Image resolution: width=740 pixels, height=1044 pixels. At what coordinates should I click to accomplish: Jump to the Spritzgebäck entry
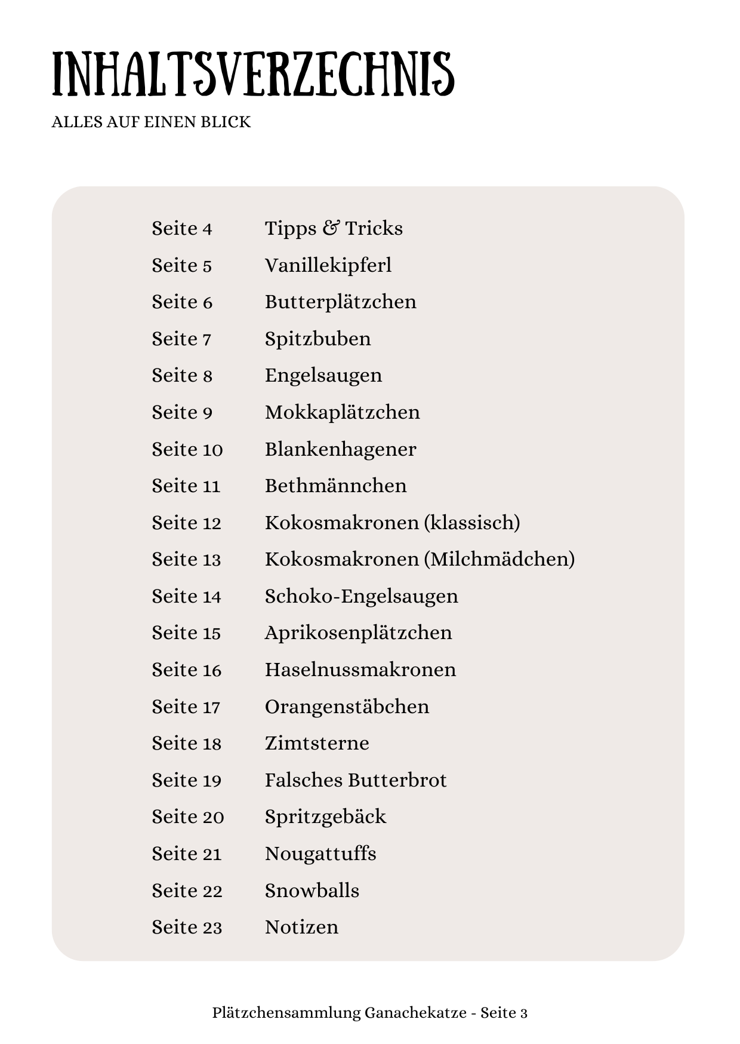coord(325,816)
